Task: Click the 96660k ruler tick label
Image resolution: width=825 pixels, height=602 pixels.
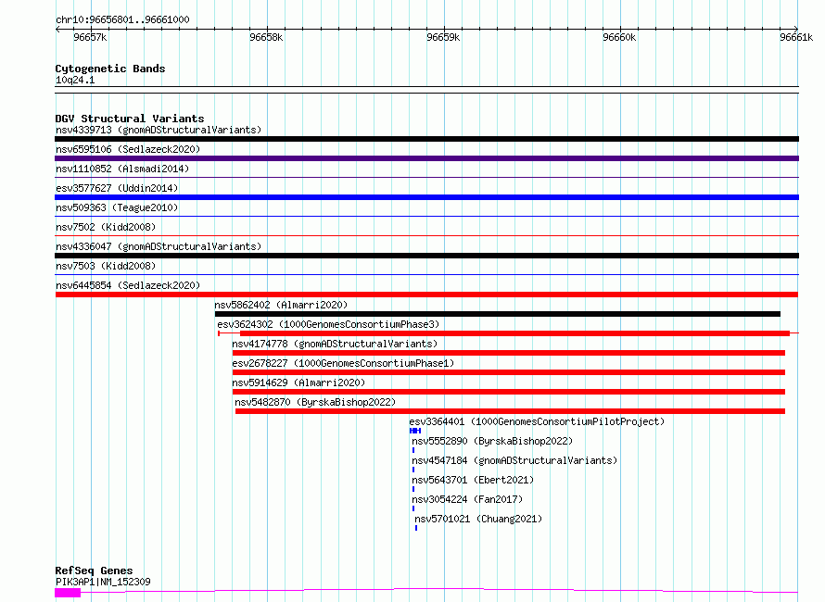Action: 619,37
